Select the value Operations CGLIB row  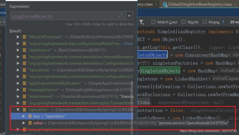coord(119,123)
